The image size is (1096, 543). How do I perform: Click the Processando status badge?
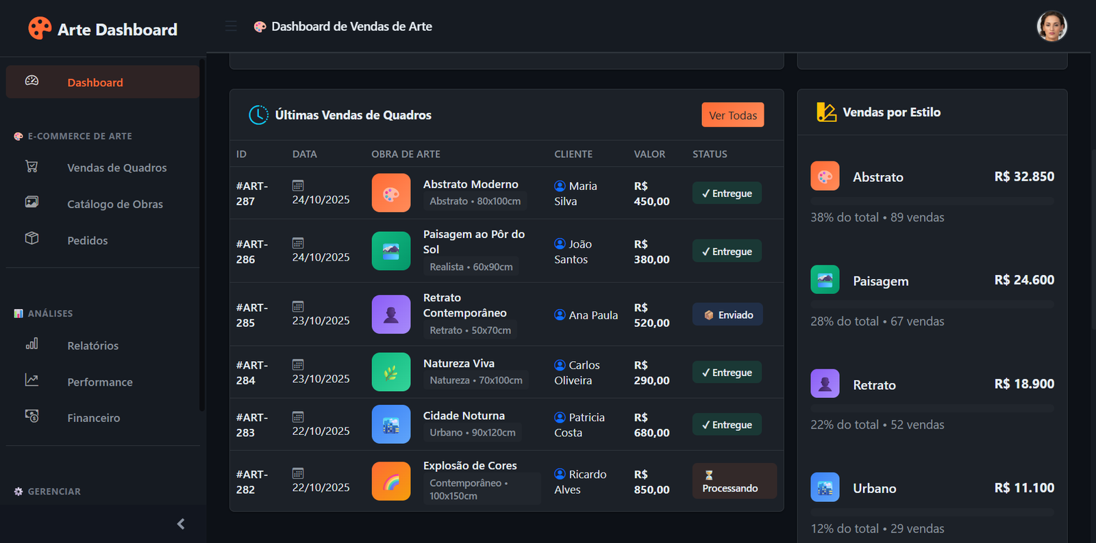coord(734,481)
